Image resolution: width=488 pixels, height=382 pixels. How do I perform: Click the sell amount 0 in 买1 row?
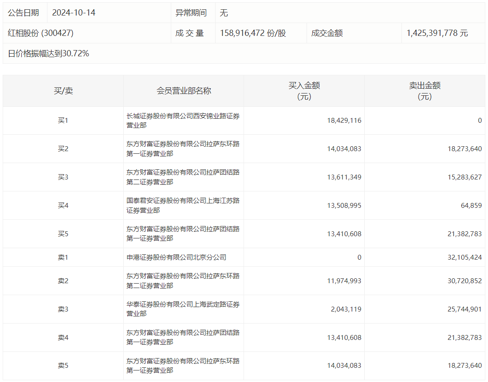point(480,121)
